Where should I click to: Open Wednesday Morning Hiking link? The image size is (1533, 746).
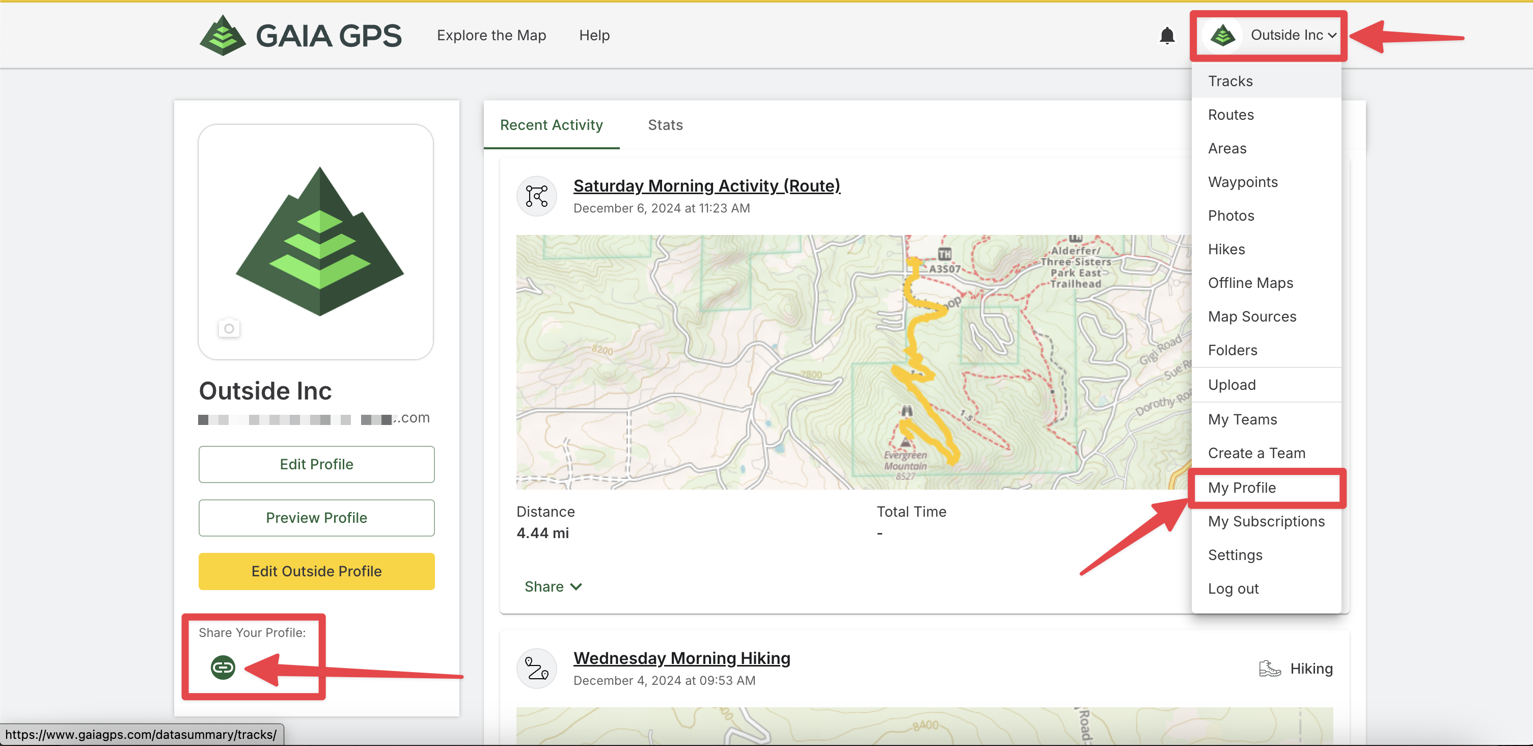point(681,658)
